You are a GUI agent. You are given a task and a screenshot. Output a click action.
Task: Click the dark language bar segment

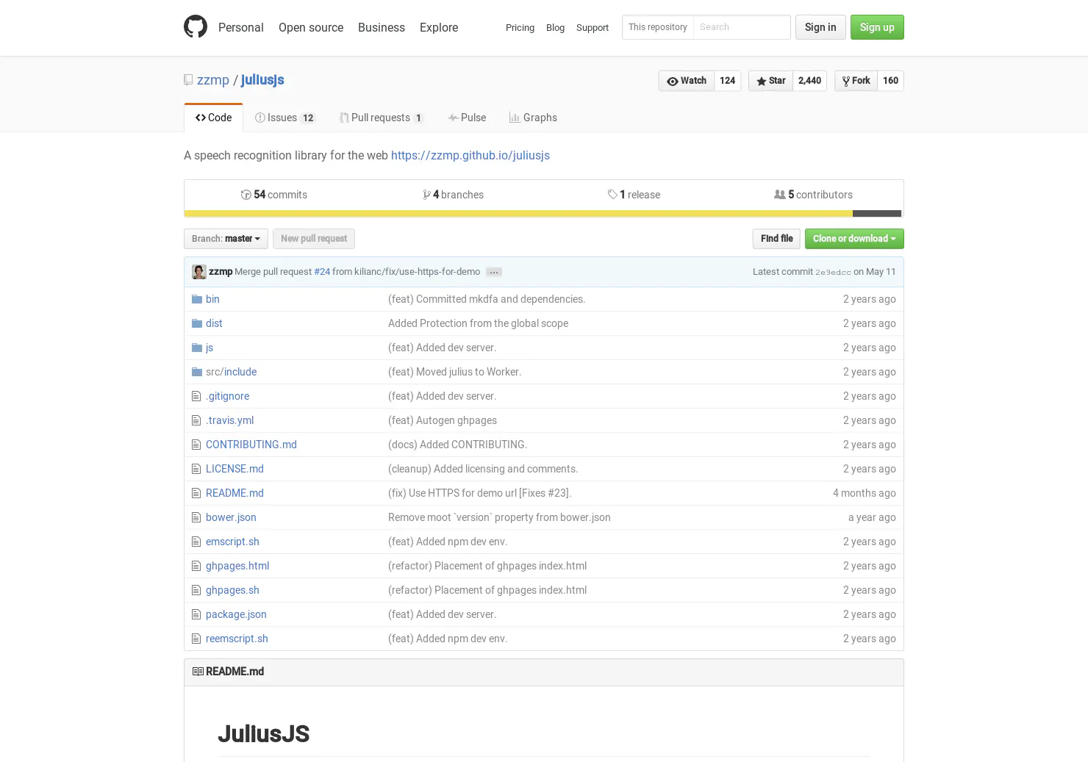[x=877, y=214]
